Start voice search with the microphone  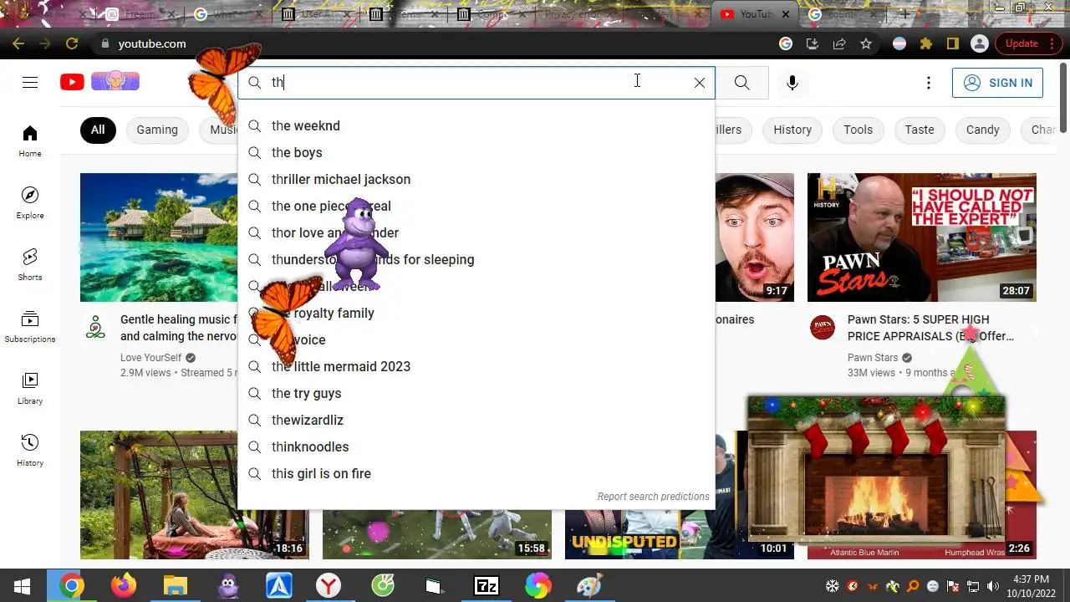[792, 83]
